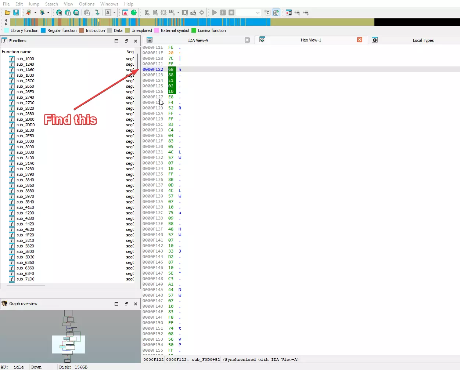Viewport: 460px width, 370px height.
Task: Click the Save database floppy icon
Action: (x=16, y=12)
